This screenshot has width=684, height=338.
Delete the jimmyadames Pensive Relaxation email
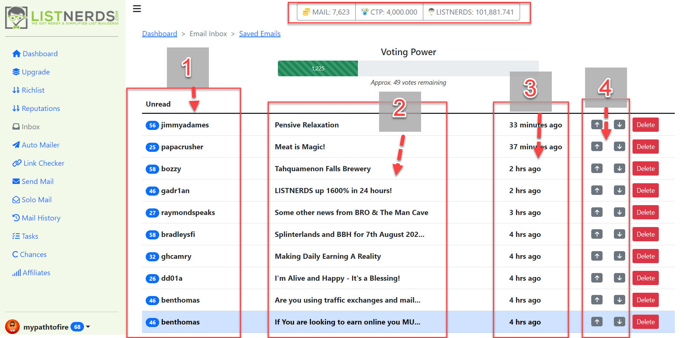click(646, 125)
